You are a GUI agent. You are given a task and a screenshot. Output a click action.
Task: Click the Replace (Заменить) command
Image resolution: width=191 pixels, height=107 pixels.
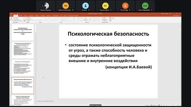(105, 19)
